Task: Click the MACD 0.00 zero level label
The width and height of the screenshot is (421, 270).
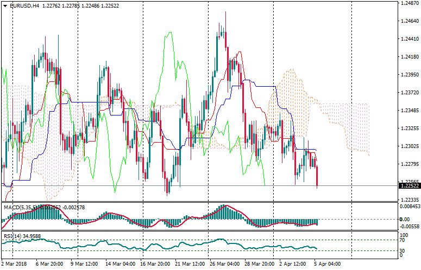Action: (x=404, y=219)
